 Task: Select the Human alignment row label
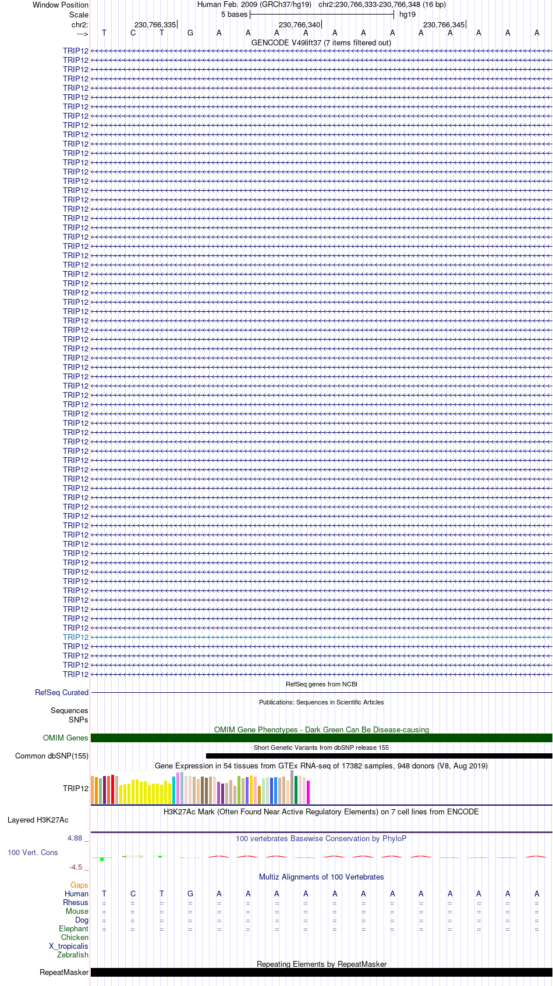77,894
